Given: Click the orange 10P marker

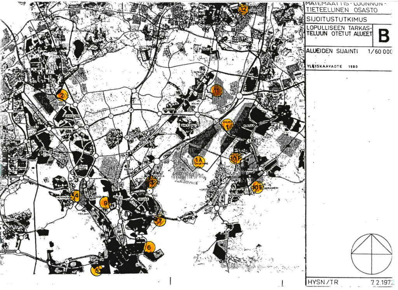Looking at the screenshot, I should (x=235, y=158).
